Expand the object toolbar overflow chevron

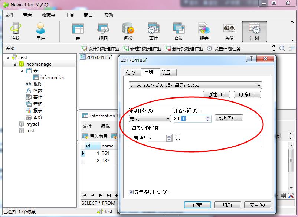pyautogui.click(x=274, y=46)
